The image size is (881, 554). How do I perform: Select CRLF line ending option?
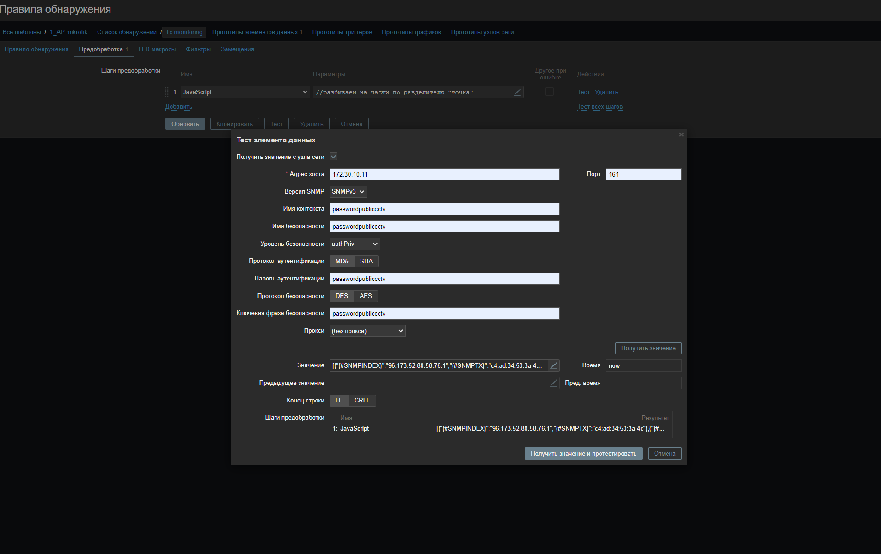(x=362, y=401)
